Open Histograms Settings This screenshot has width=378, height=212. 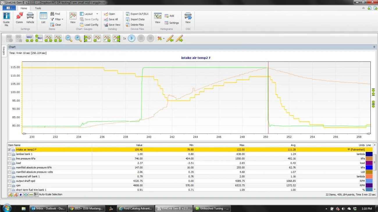(172, 23)
